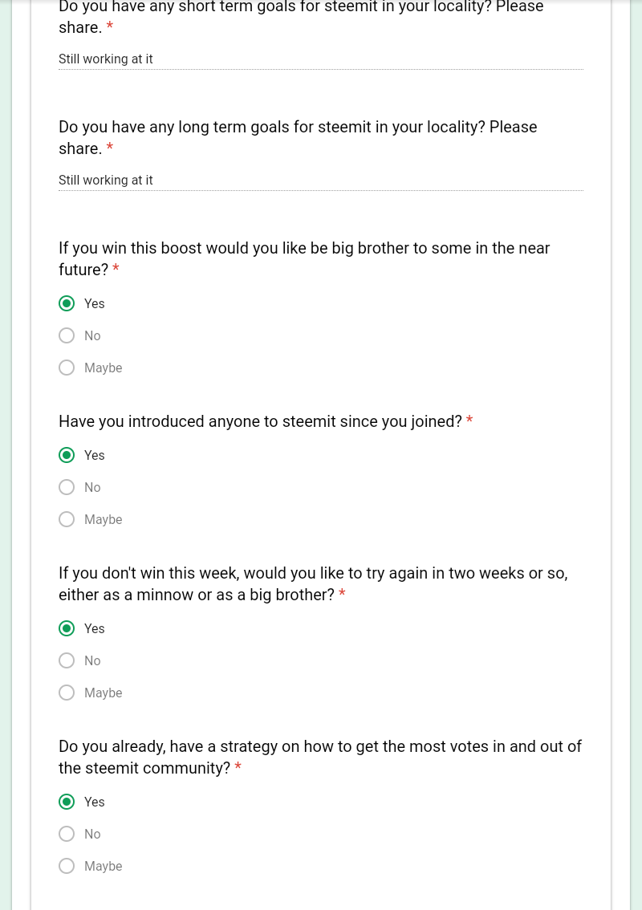Select No for try again in two weeks
This screenshot has height=910, width=642.
[67, 660]
